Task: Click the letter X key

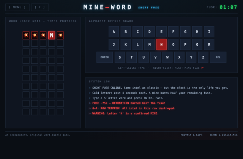Action: (179, 57)
